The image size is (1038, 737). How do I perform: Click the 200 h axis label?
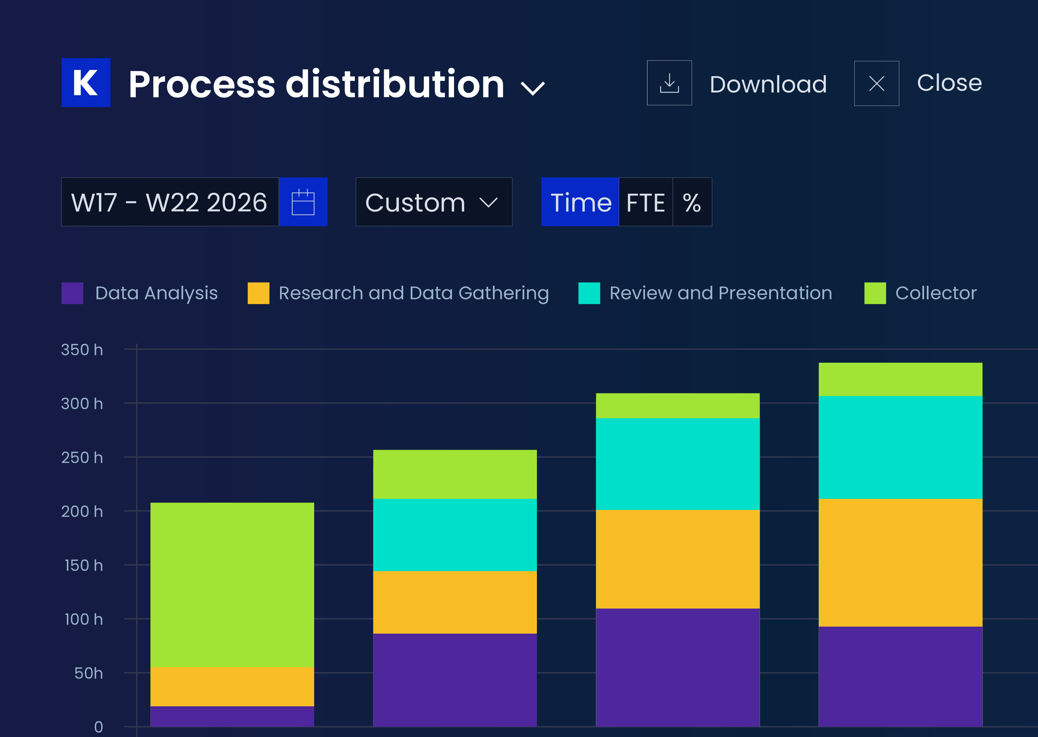82,512
